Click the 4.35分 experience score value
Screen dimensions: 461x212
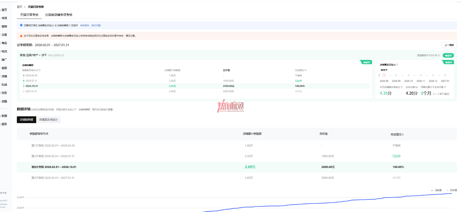point(386,93)
